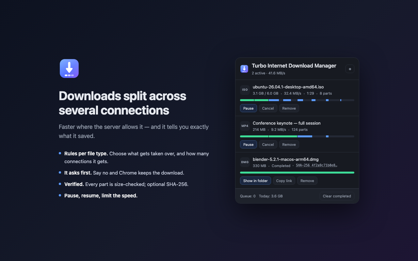Click the '3.1 GB / 6.0 GB' size text
The height and width of the screenshot is (261, 418).
point(265,93)
